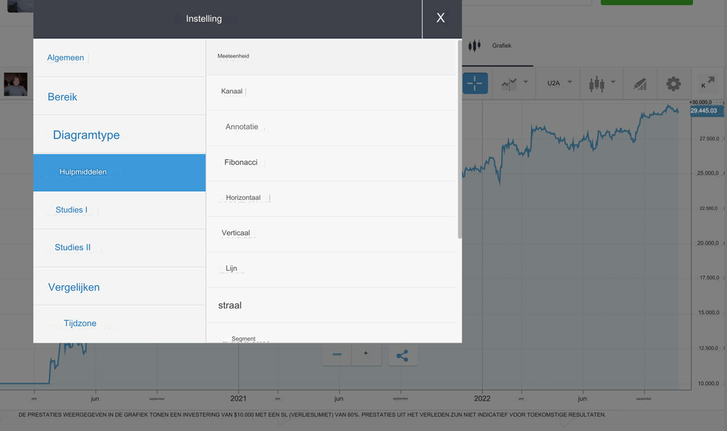Click the candlestick chart type icon
Viewport: 727px width, 431px height.
[x=596, y=83]
